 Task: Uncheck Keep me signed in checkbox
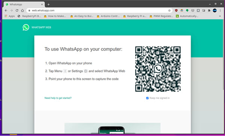[147, 98]
